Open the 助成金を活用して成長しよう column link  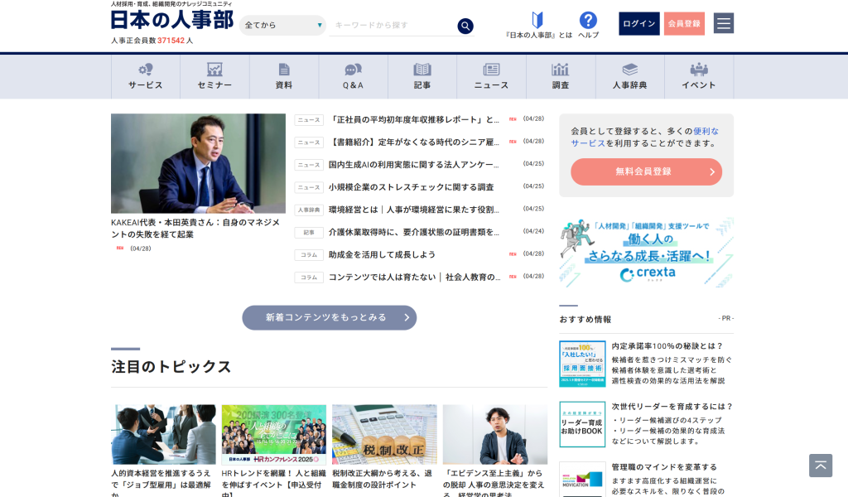382,255
